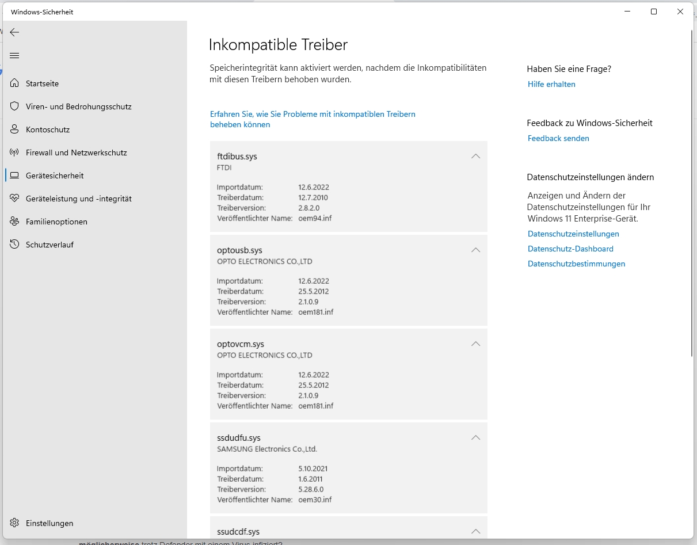This screenshot has width=697, height=545.
Task: Open the hamburger navigation menu
Action: [14, 55]
